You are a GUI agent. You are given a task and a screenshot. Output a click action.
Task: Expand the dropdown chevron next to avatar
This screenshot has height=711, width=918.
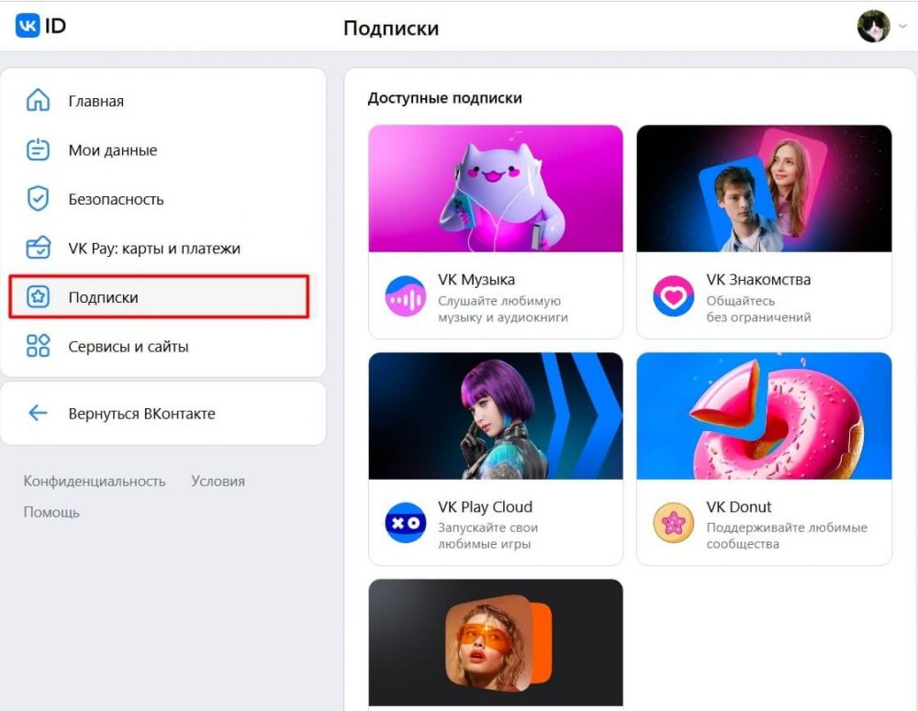pyautogui.click(x=903, y=27)
